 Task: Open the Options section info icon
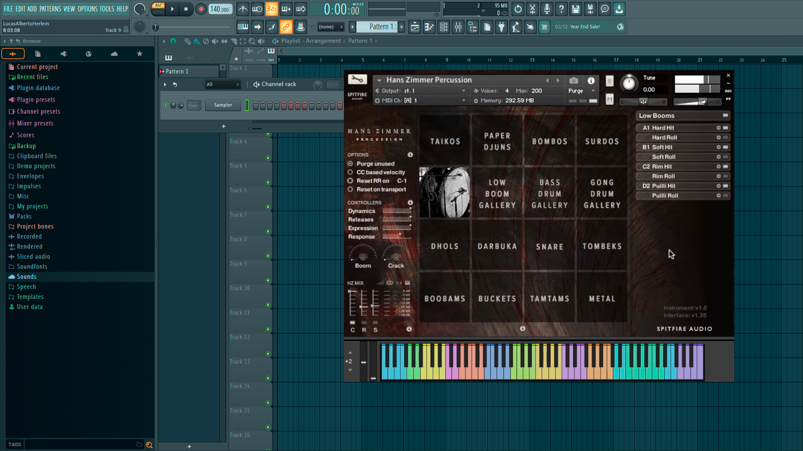410,155
